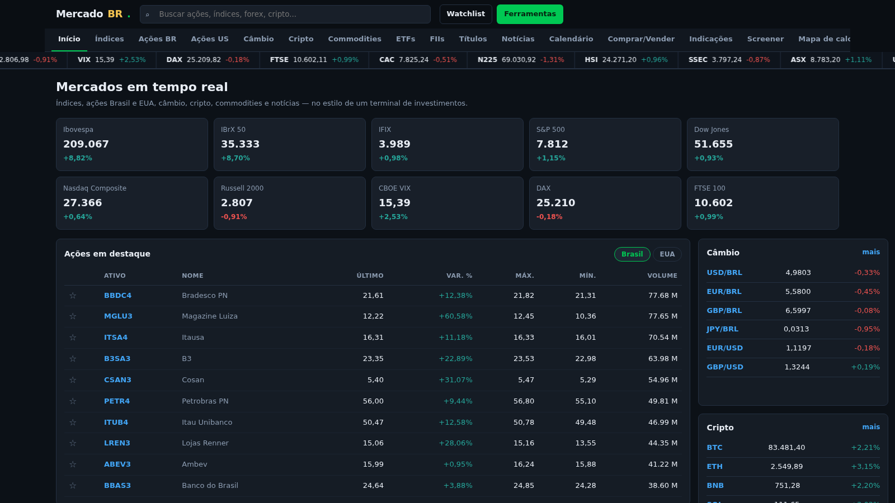Open the EUR/USD currency pair
This screenshot has width=895, height=503.
[x=725, y=348]
